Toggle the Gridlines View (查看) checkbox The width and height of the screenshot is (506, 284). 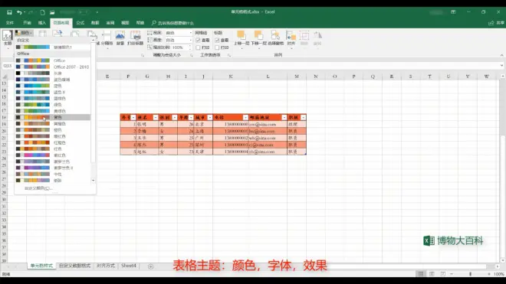click(198, 41)
